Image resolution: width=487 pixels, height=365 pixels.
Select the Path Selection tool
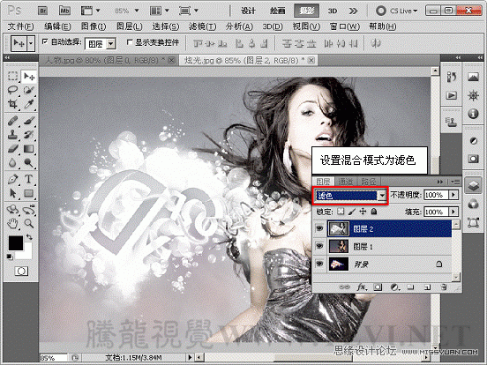[x=12, y=193]
